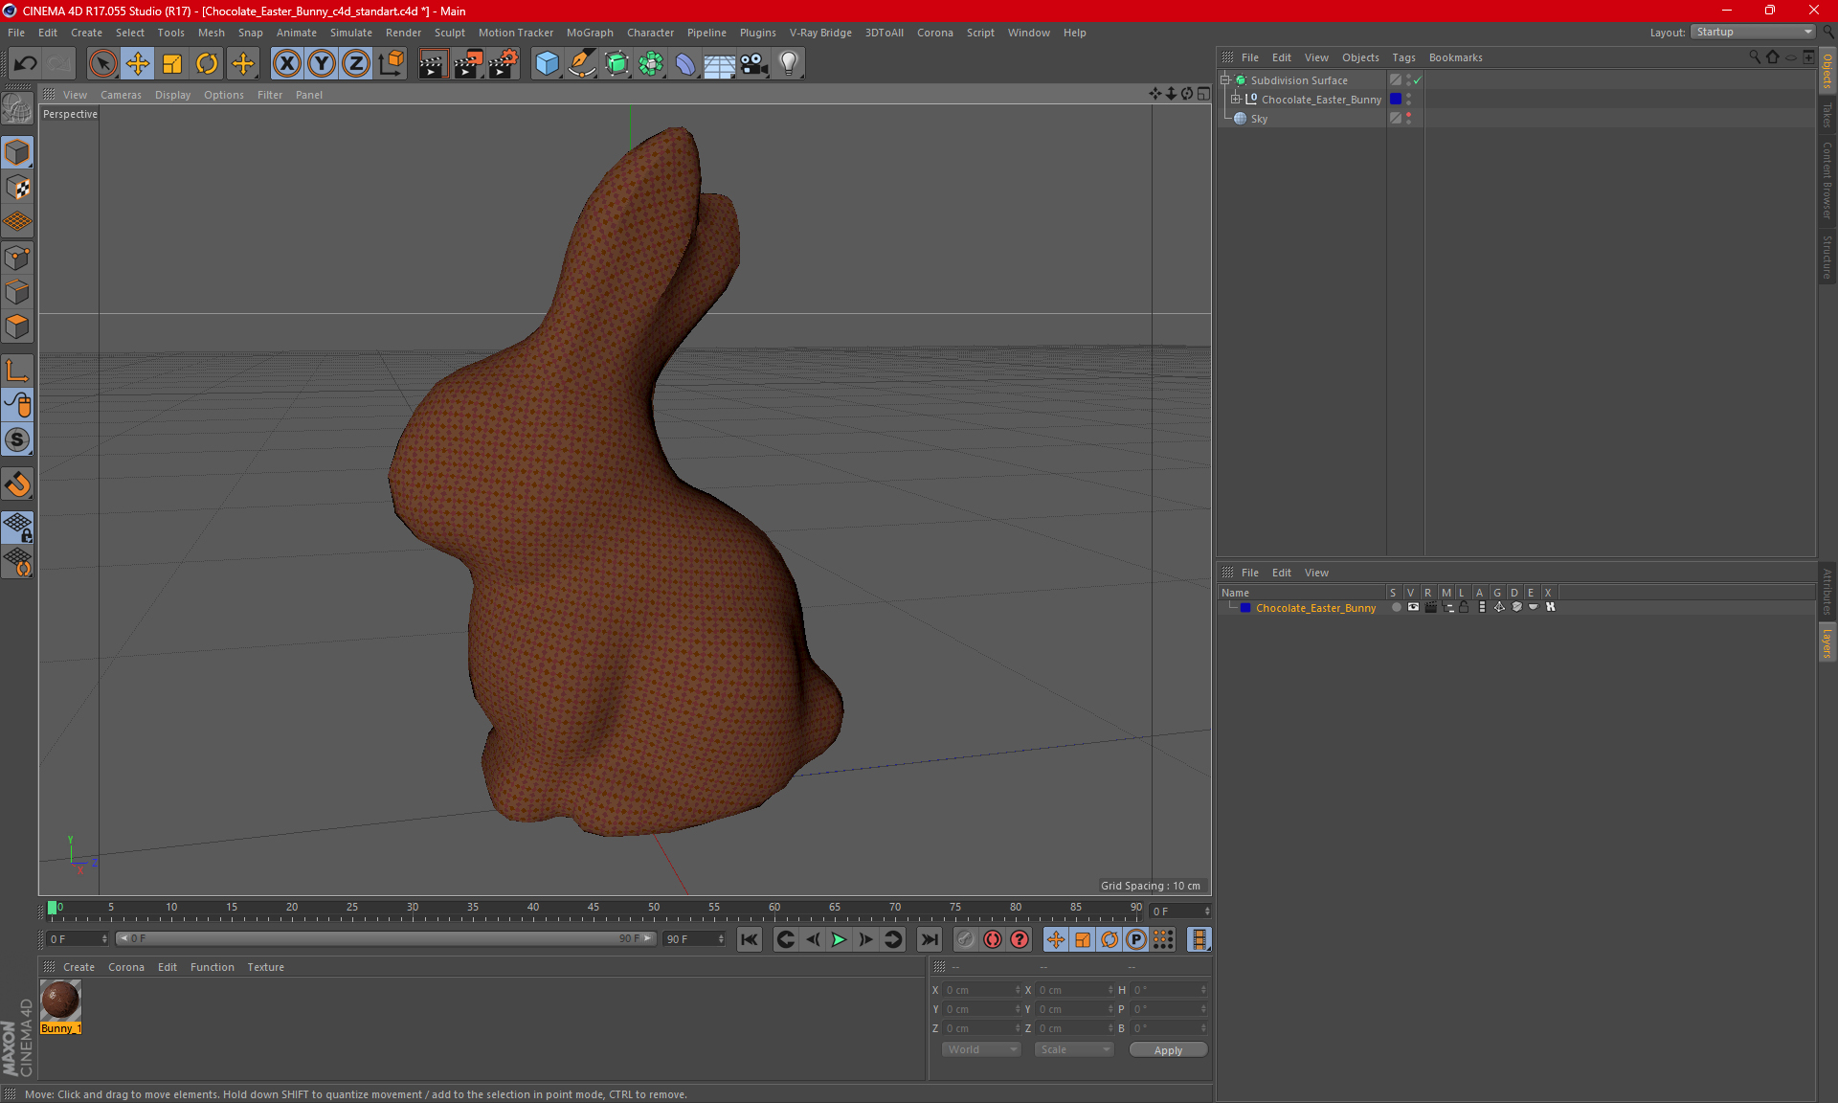Screen dimensions: 1838x1103
Task: Select the Bunny_1 material thumbnail
Action: 60,1001
